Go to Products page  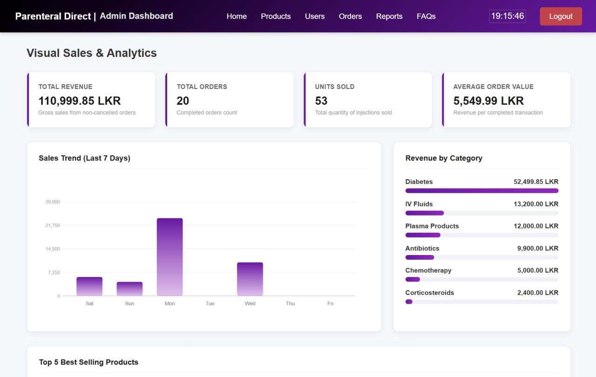(x=276, y=16)
